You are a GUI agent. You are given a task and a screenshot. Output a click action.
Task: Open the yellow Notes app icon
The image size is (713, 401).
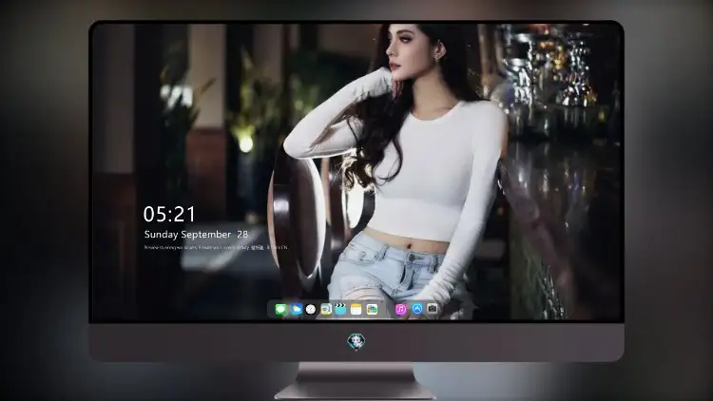pyautogui.click(x=356, y=310)
